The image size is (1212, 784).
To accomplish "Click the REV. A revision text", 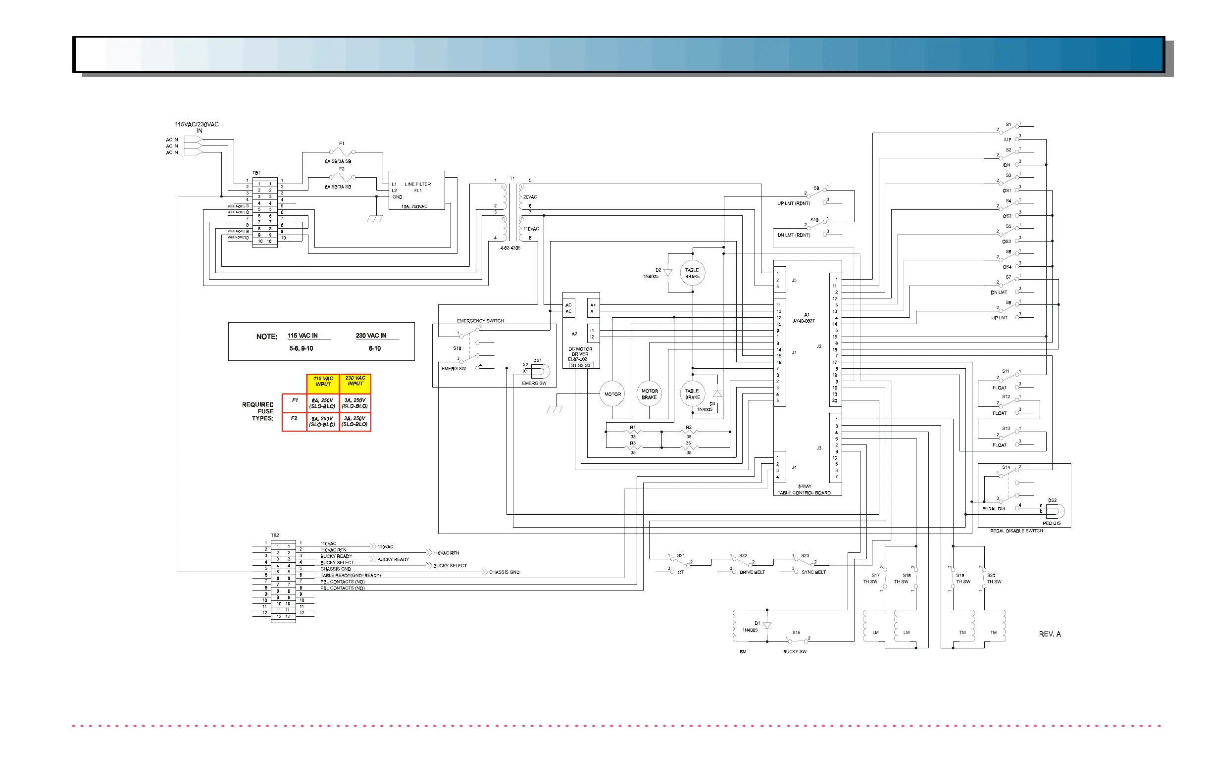I will [x=1050, y=634].
